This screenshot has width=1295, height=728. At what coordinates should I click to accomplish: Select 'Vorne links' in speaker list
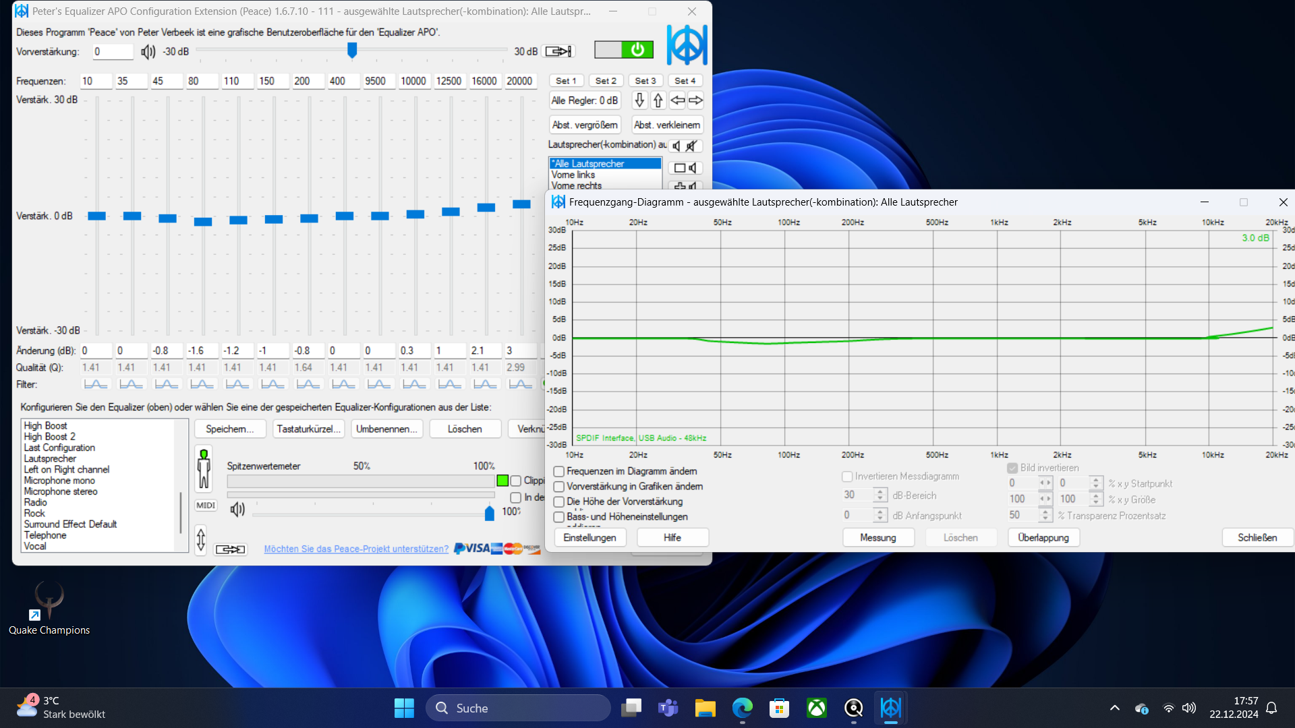click(573, 175)
